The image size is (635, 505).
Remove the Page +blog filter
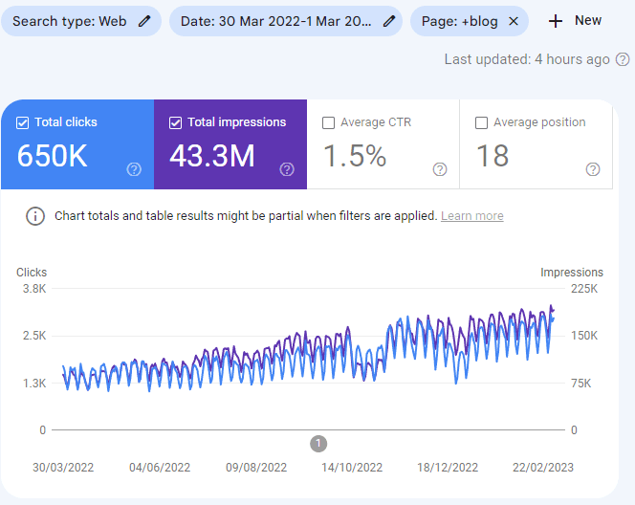(x=514, y=21)
